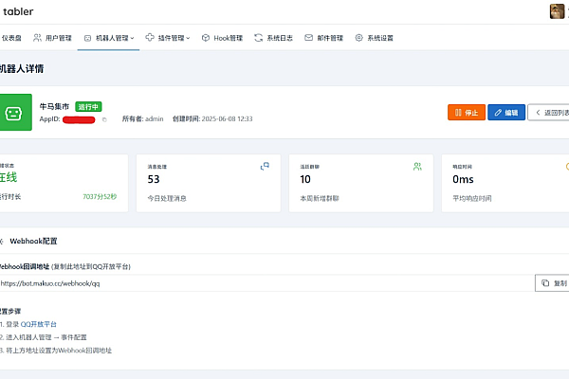This screenshot has height=379, width=569.
Task: Click the 编辑 edit button
Action: 506,113
